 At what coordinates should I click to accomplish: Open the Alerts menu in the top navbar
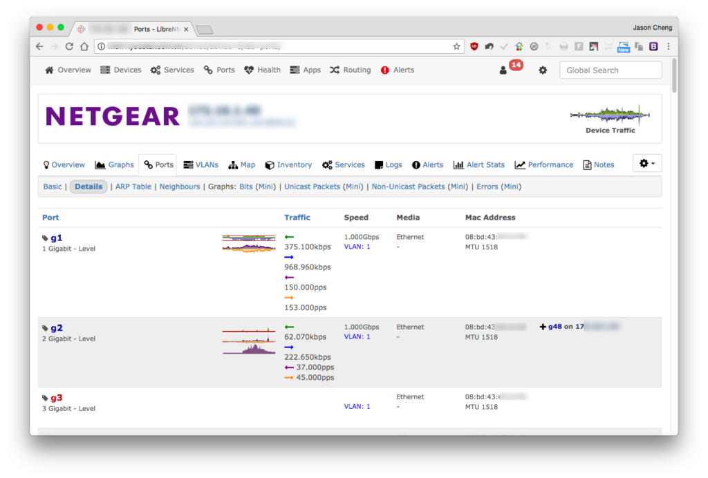398,70
